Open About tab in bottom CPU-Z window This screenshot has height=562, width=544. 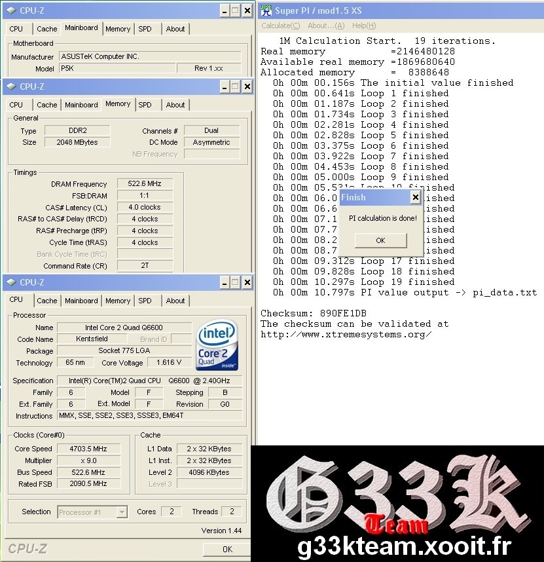175,301
